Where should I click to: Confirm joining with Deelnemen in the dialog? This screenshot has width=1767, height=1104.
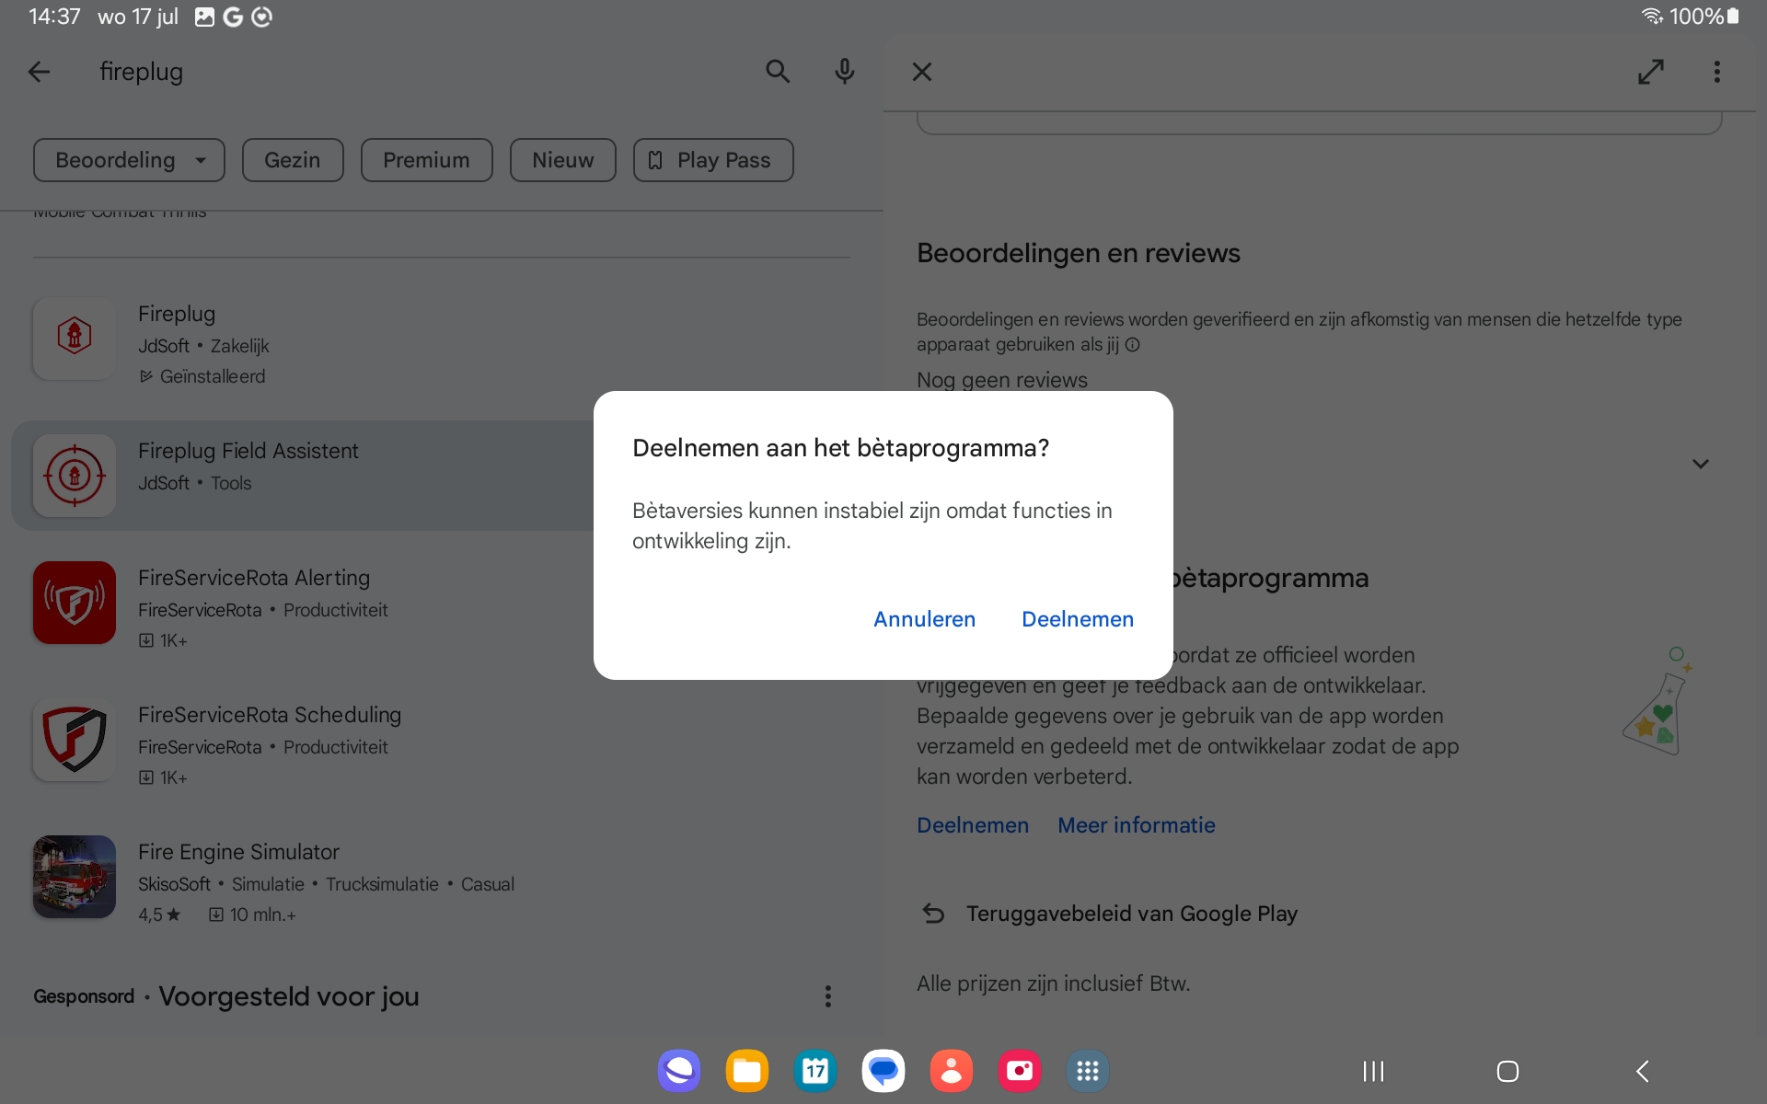coord(1078,619)
